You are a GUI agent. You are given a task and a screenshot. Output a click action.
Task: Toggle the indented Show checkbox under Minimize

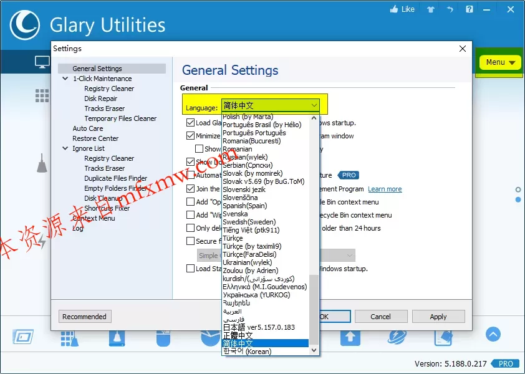tap(200, 148)
